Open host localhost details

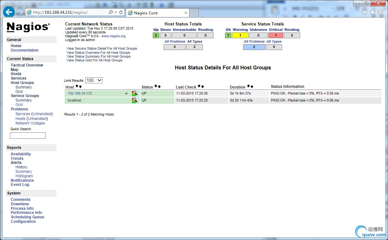tap(74, 100)
